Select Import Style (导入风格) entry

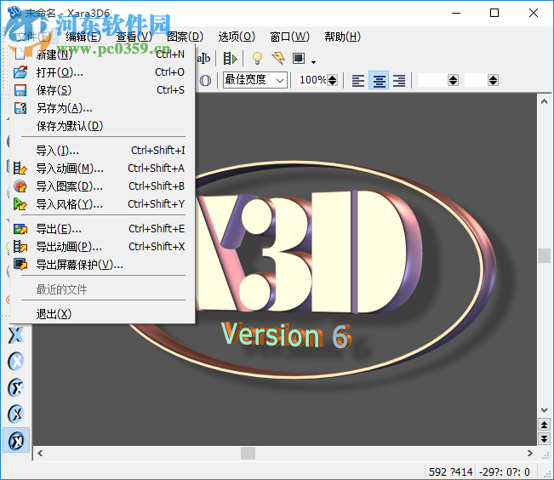(102, 204)
